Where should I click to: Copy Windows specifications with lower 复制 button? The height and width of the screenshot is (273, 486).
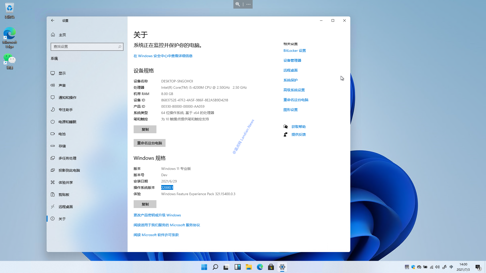[x=145, y=204]
